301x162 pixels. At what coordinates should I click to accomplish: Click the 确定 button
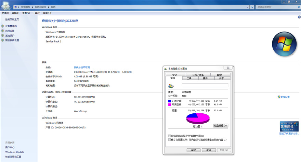pyautogui.click(x=194, y=150)
